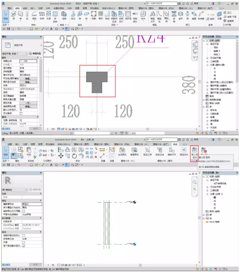Open the Insert tab in lower window

17,144
